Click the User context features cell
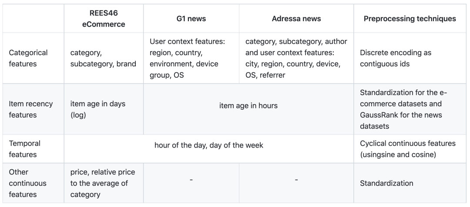Image resolution: width=470 pixels, height=207 pixels. coord(191,58)
